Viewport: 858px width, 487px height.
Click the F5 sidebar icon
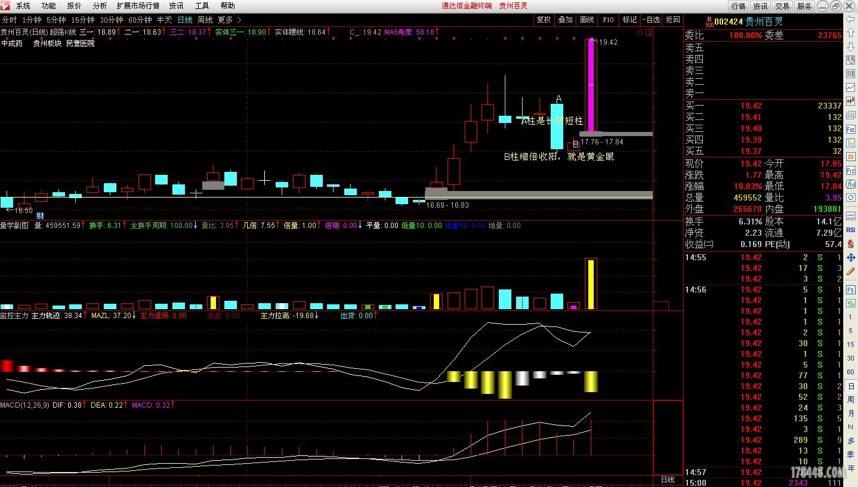(x=850, y=290)
